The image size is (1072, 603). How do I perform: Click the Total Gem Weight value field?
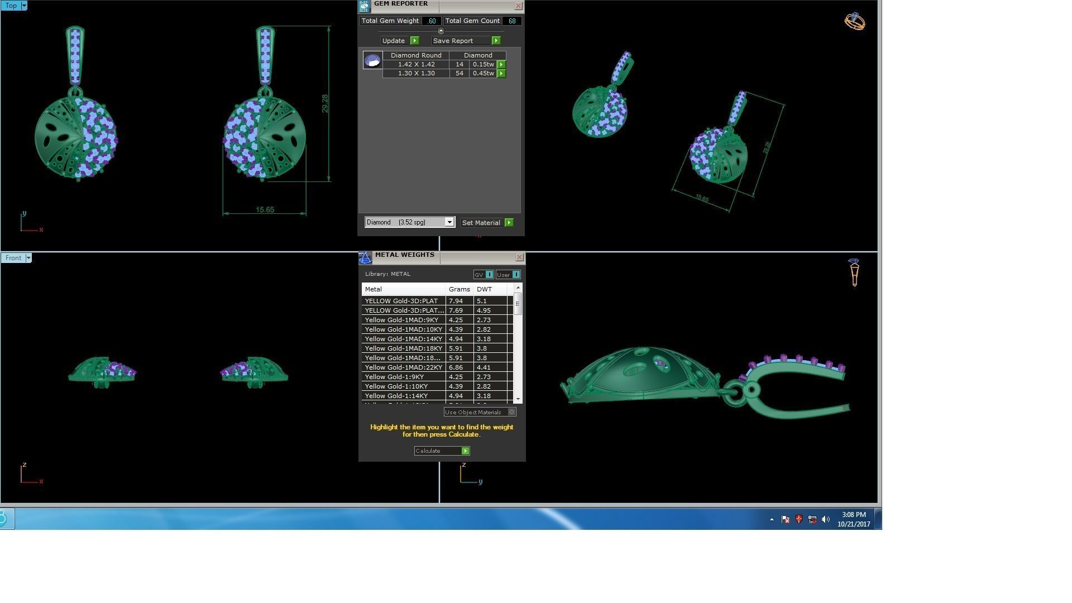[431, 21]
